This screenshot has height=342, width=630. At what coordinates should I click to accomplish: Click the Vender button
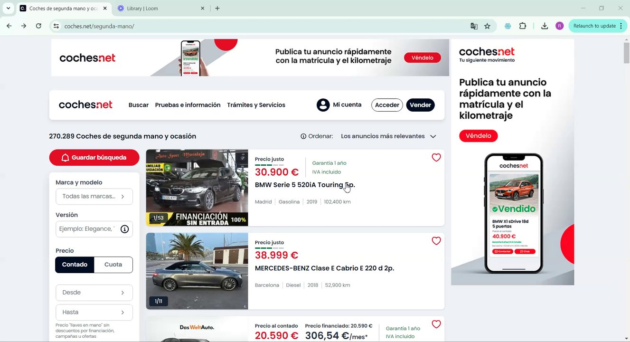tap(420, 105)
